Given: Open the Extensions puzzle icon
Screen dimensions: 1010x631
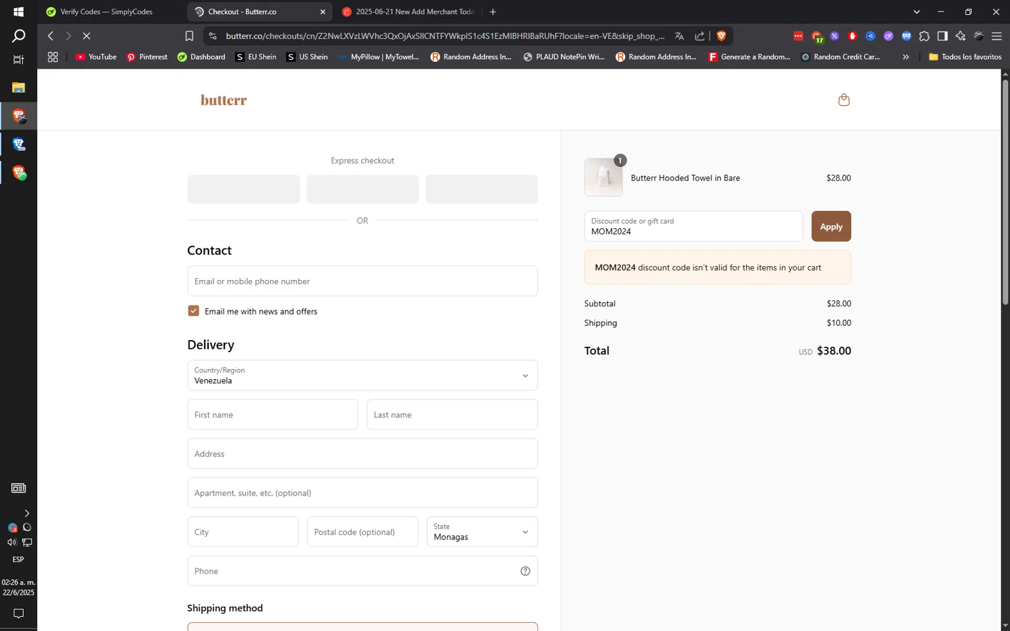Looking at the screenshot, I should coord(924,36).
